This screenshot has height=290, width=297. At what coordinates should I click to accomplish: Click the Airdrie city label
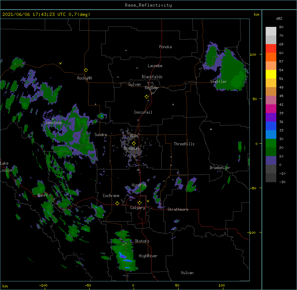(x=139, y=185)
